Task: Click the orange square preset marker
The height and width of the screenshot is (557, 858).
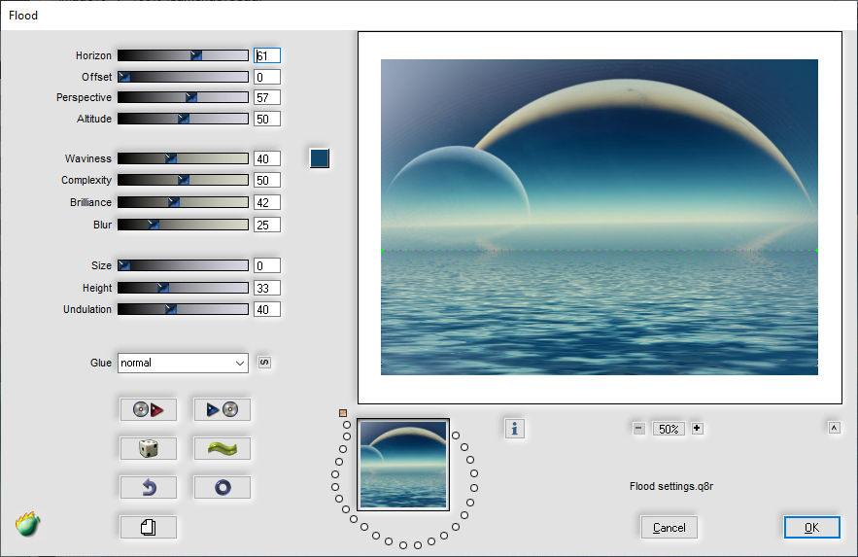Action: point(343,413)
